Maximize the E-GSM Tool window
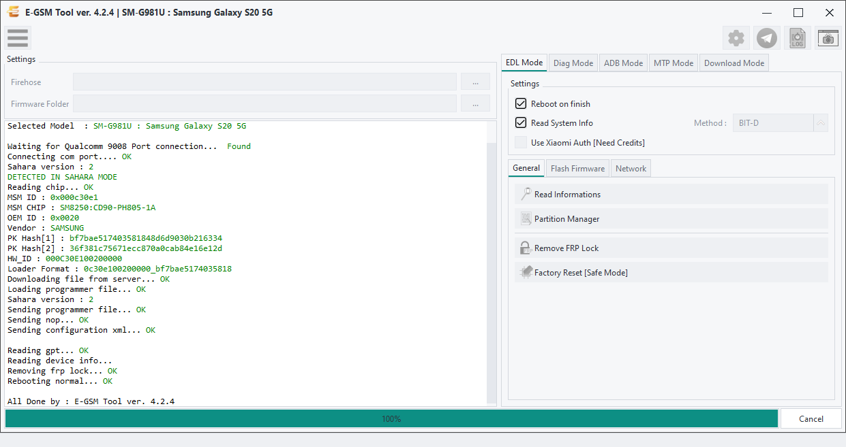 (798, 12)
